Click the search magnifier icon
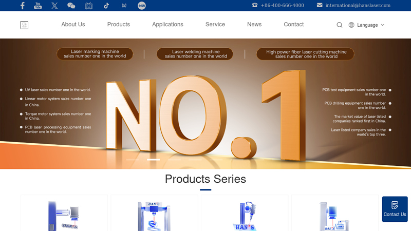The image size is (411, 231). tap(340, 25)
